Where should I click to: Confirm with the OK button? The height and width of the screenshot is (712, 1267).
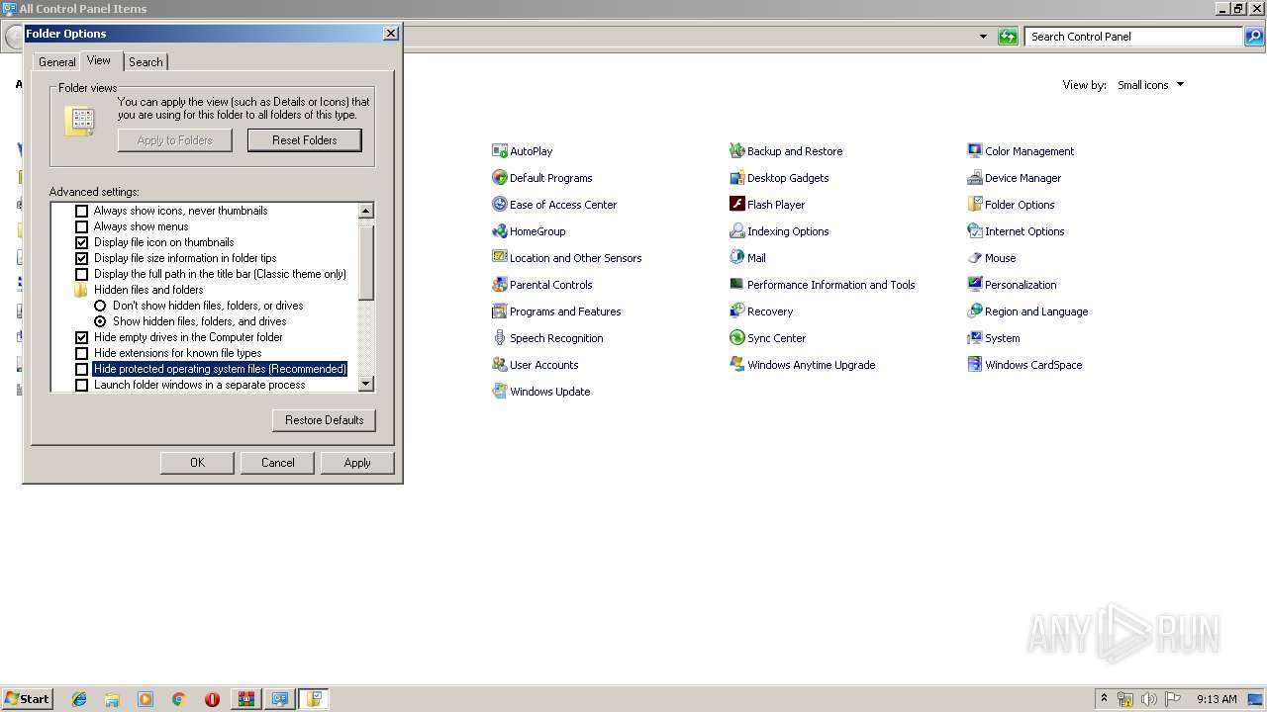click(x=197, y=463)
